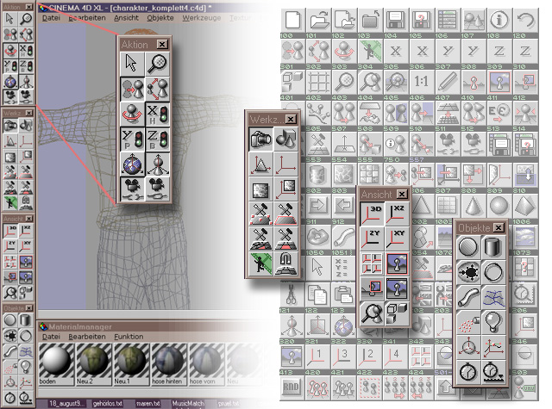
Task: Open the Funktion menu in Materialmanager
Action: click(129, 336)
